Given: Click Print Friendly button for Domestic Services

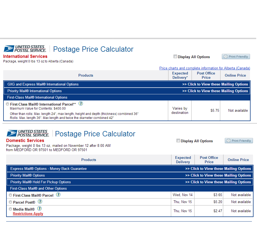Looking at the screenshot, I should tap(239, 141).
